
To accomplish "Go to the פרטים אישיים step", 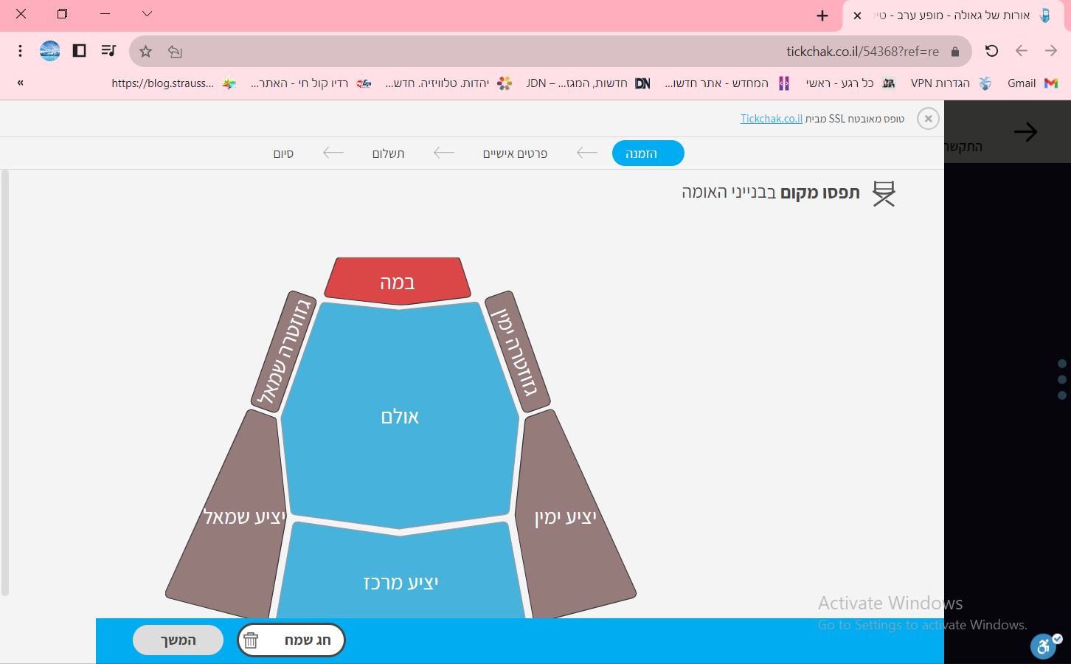I will 515,153.
